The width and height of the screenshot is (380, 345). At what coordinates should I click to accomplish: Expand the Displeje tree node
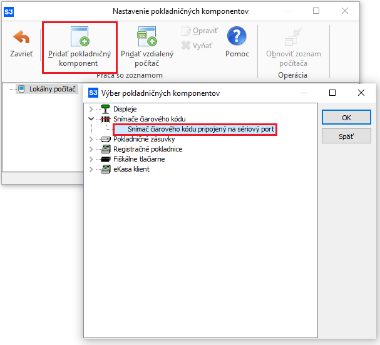click(91, 109)
